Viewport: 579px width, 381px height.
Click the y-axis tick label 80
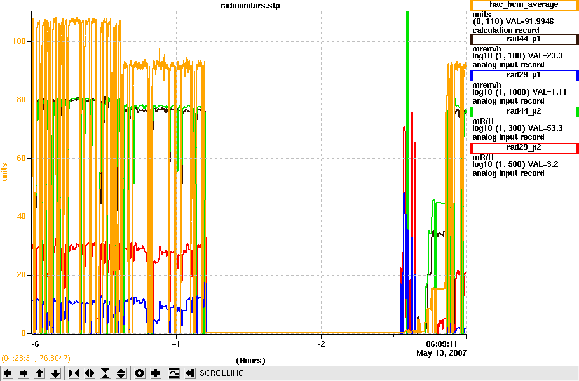(21, 100)
